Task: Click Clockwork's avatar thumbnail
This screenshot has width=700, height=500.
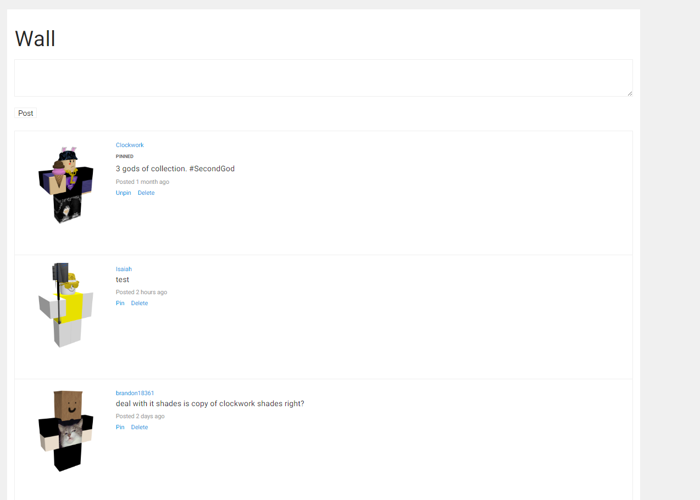Action: coord(65,184)
